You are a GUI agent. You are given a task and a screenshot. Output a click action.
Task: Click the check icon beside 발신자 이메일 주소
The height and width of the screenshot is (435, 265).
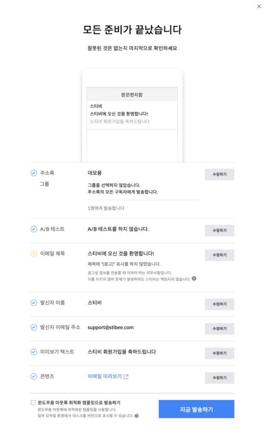34,328
